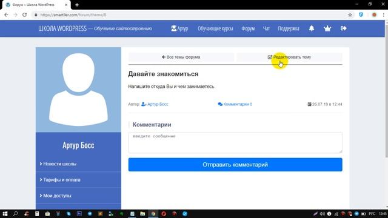This screenshot has height=218, width=388.
Task: Open the browser three-dot menu
Action: click(384, 15)
